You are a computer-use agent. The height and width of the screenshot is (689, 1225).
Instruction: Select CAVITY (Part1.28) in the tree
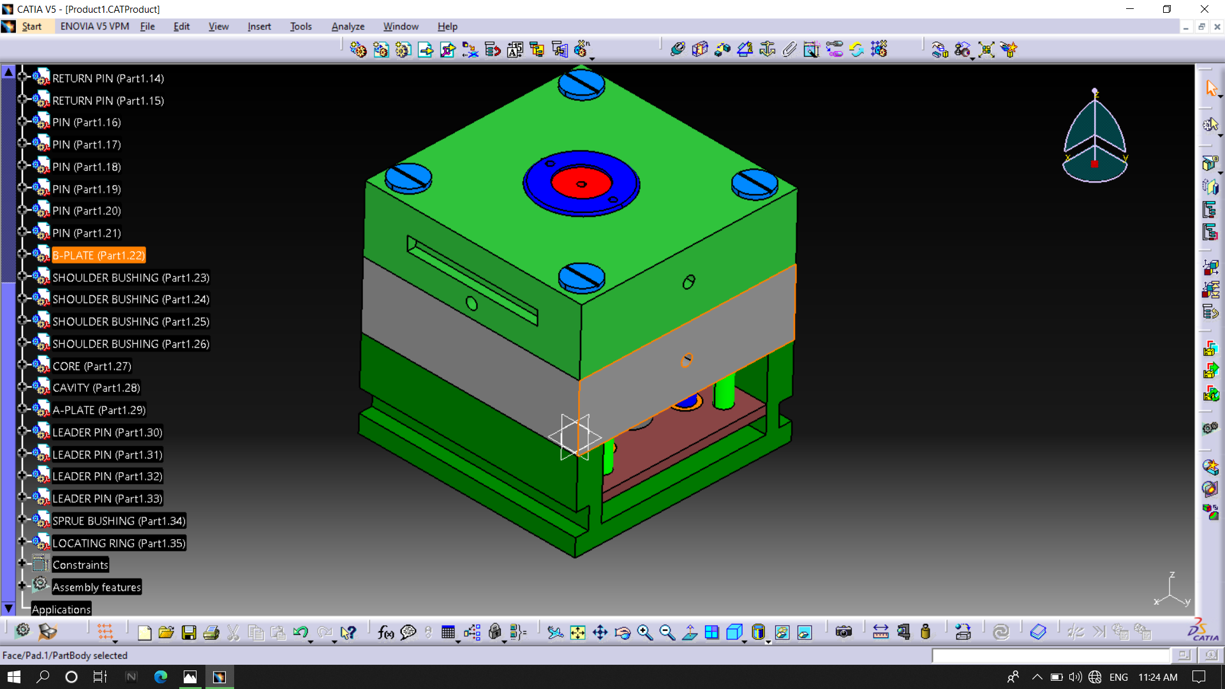pyautogui.click(x=96, y=388)
